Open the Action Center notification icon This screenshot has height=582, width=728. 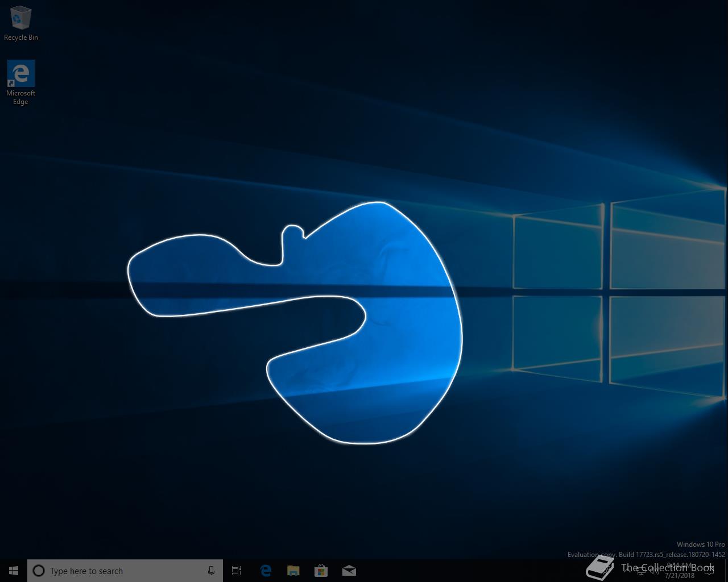709,571
